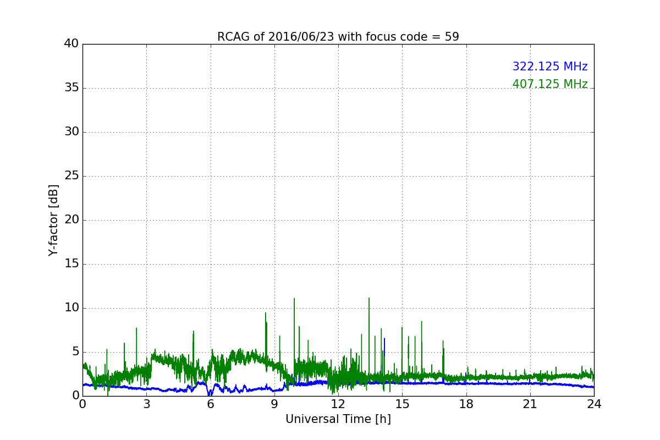Click y-axis tick label 35
Viewport: 660px width, 440px height.
click(x=71, y=88)
